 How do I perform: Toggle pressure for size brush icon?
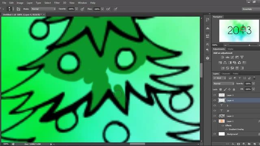click(x=115, y=9)
